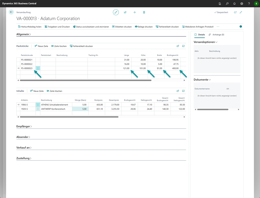Click the pencil edit icon
Viewport: 260px width, 198px height.
pos(116,12)
